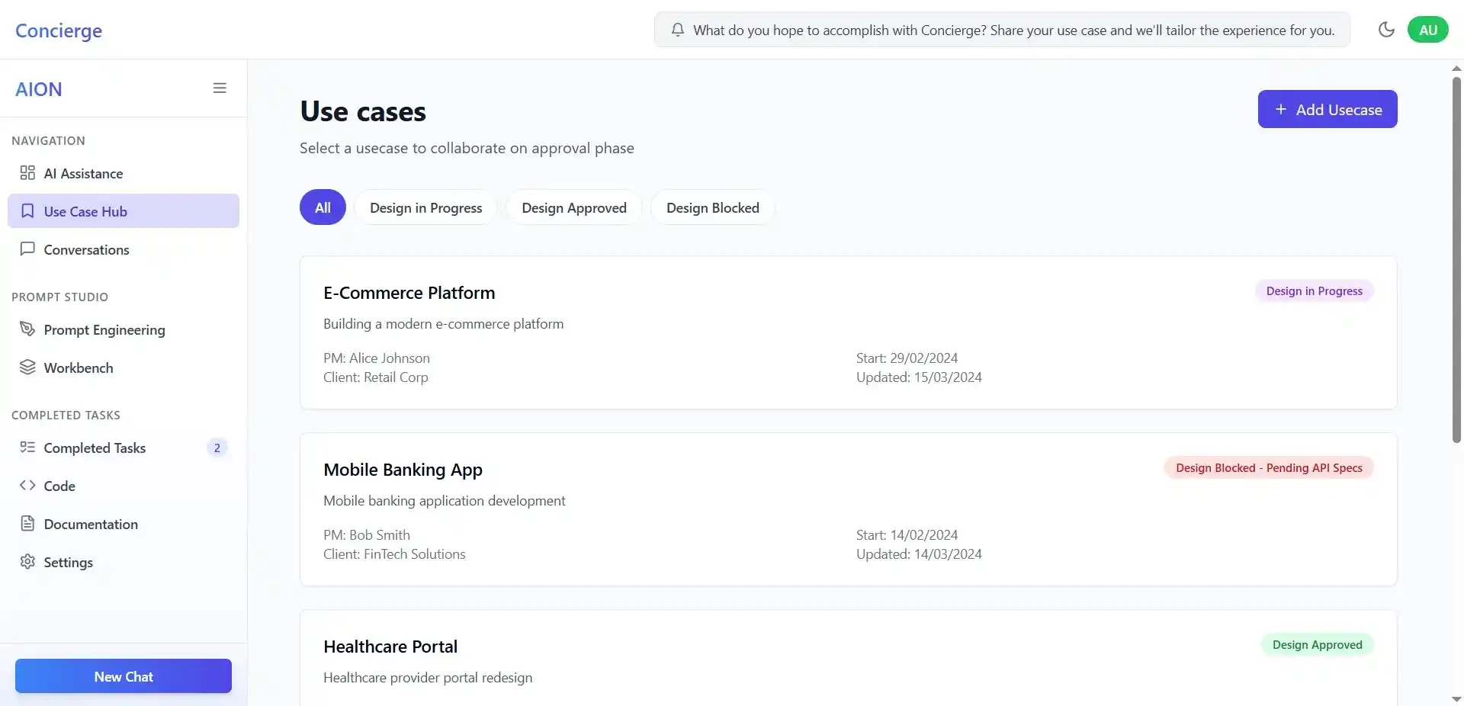
Task: Click the notification bell in search bar
Action: [x=678, y=30]
